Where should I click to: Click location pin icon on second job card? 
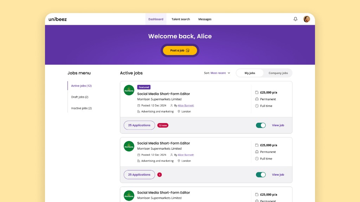pos(179,161)
